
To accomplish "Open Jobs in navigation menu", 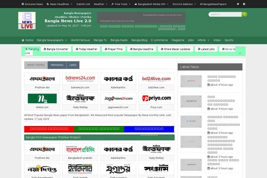I will click(x=191, y=40).
